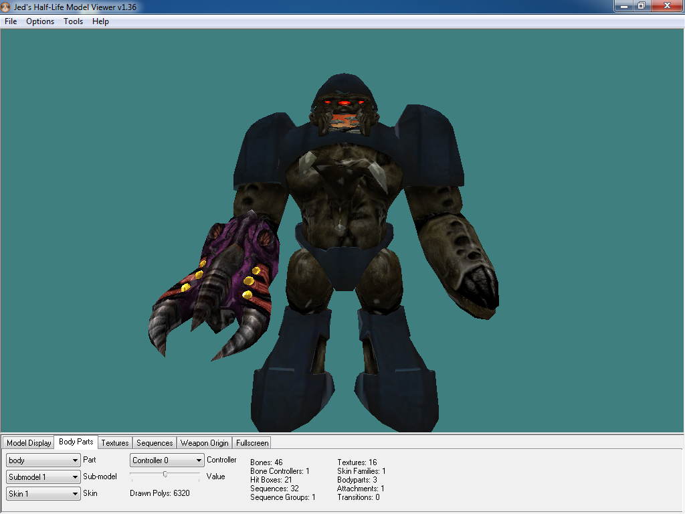Click the 3D model viewport
The image size is (685, 514).
342,230
